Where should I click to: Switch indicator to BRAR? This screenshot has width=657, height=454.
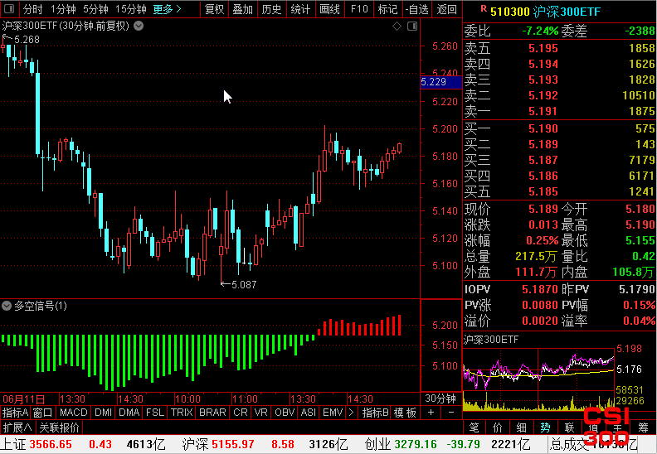212,413
